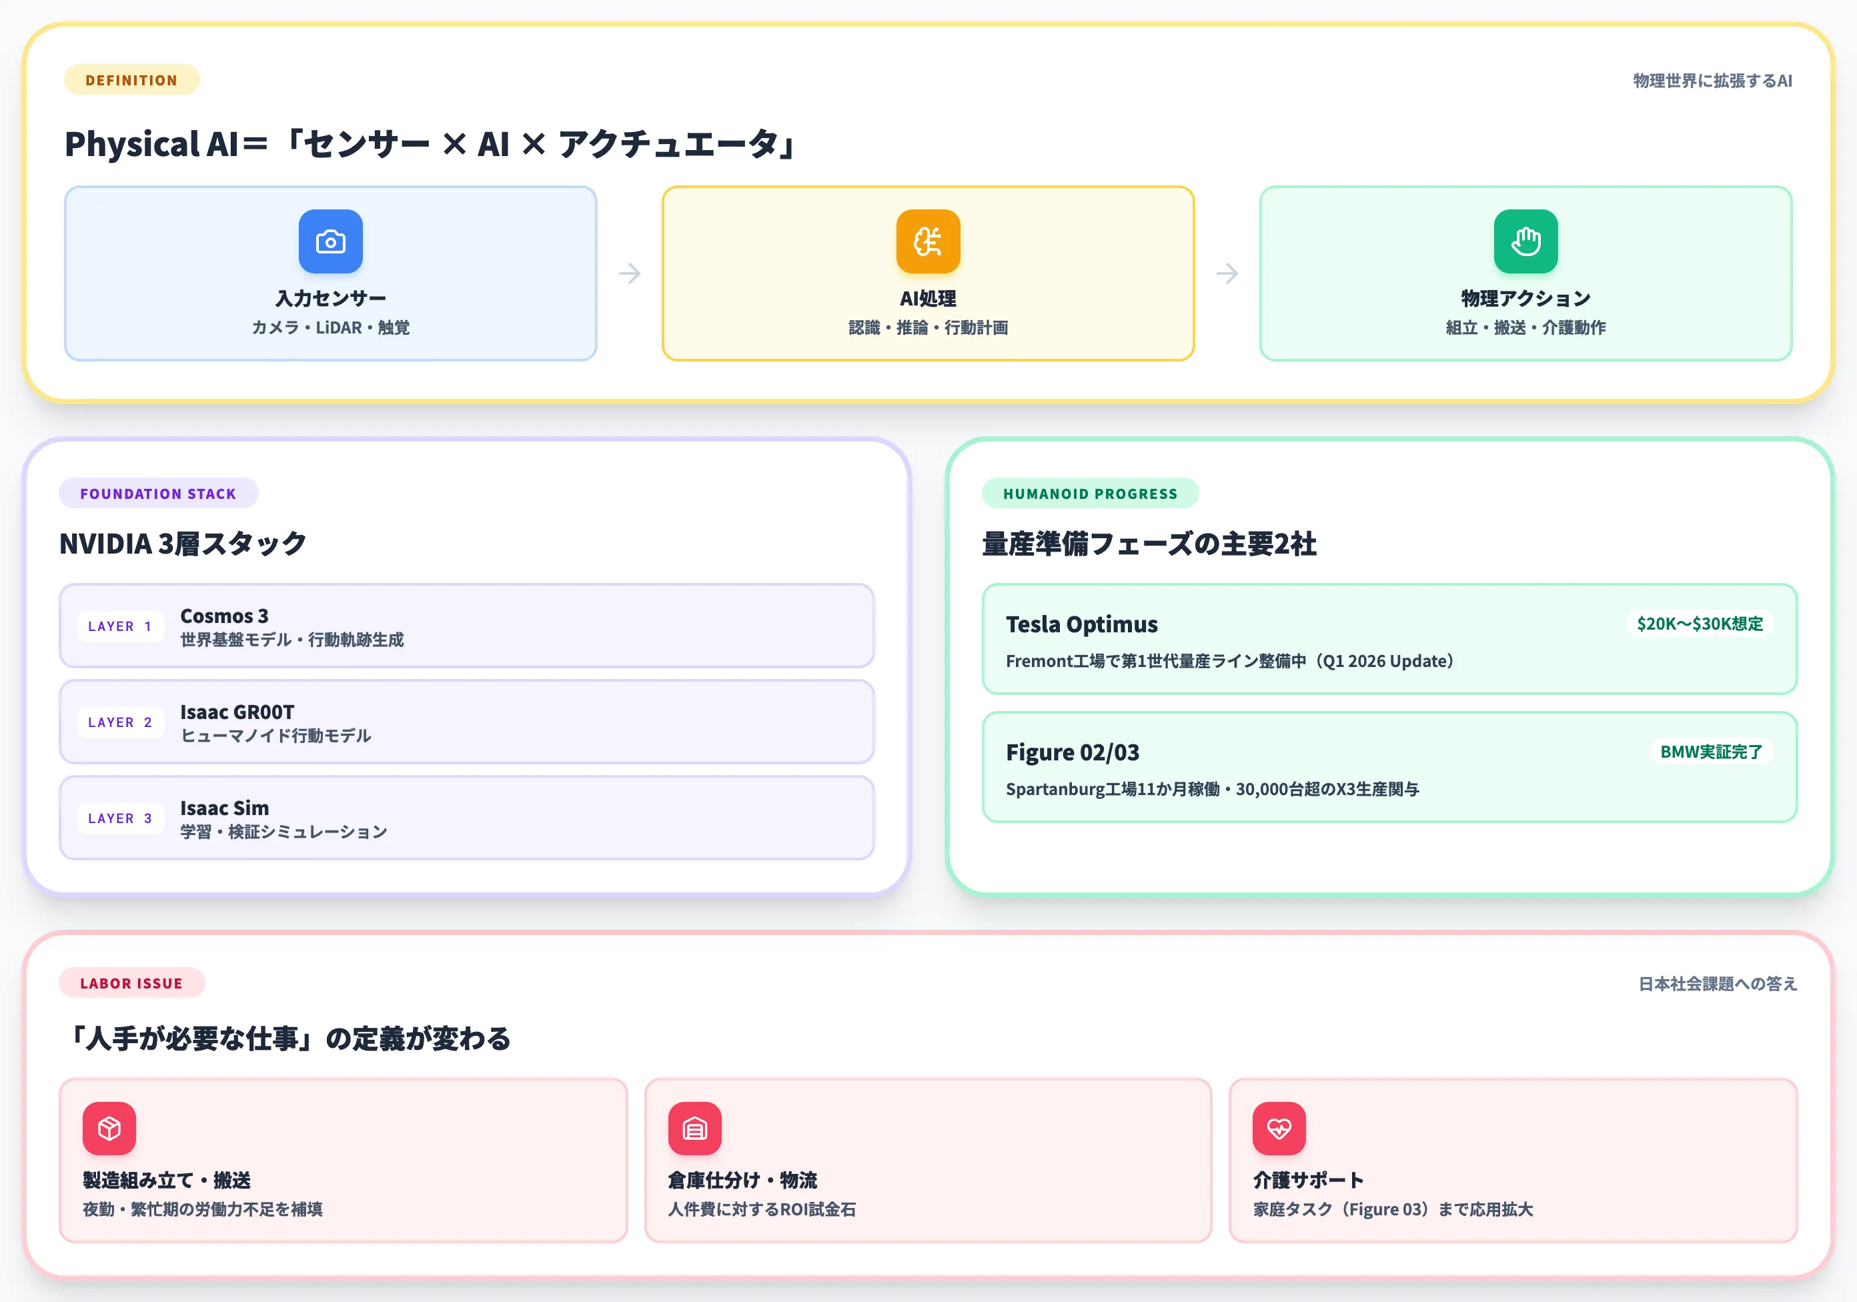Image resolution: width=1857 pixels, height=1302 pixels.
Task: Click the 日本社会課題への答え caption
Action: point(1717,985)
